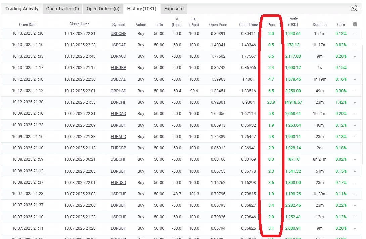Viewport: 366px width, 239px height.
Task: Select the 14,918.67 profit cell
Action: pos(293,102)
